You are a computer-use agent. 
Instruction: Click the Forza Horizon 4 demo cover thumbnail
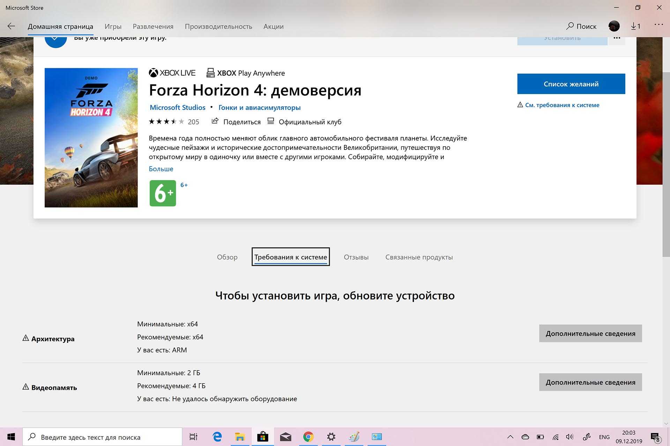[91, 138]
